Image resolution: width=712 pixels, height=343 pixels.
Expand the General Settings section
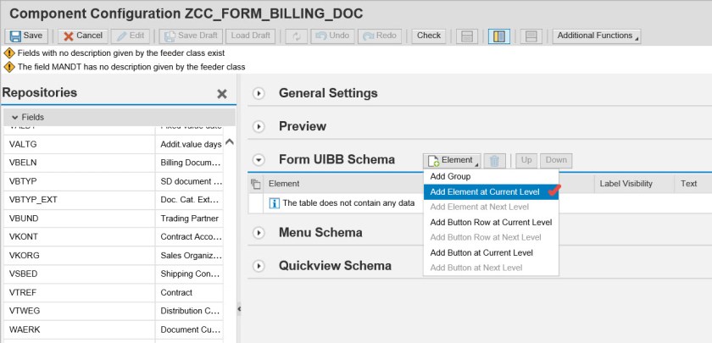point(259,93)
